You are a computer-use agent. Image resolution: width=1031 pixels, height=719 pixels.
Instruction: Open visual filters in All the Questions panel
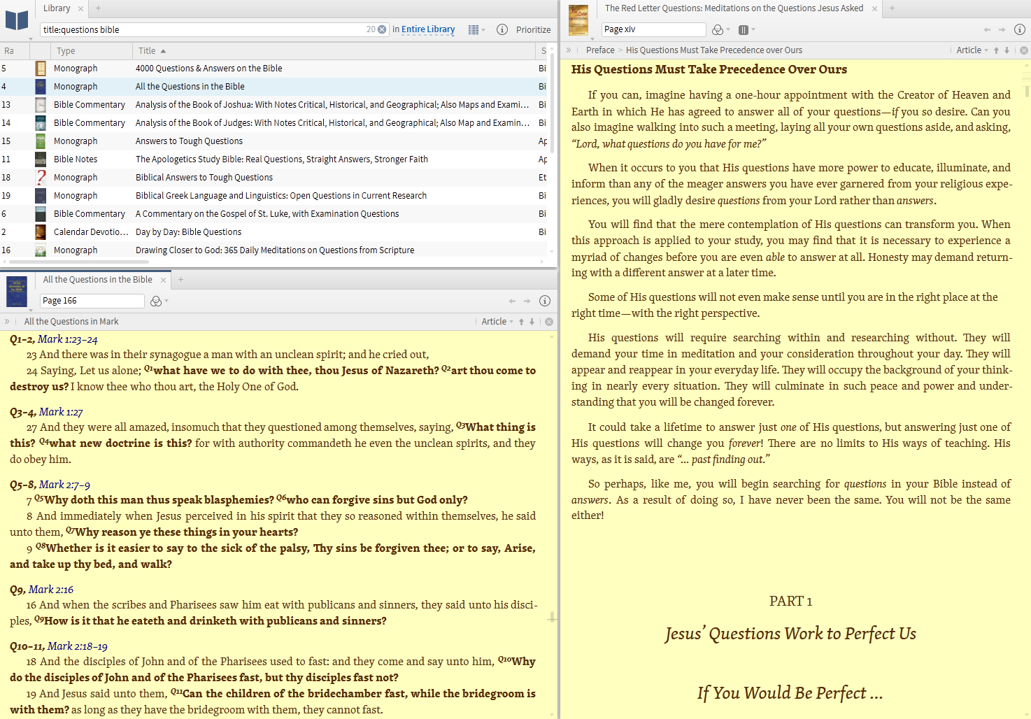pos(159,301)
